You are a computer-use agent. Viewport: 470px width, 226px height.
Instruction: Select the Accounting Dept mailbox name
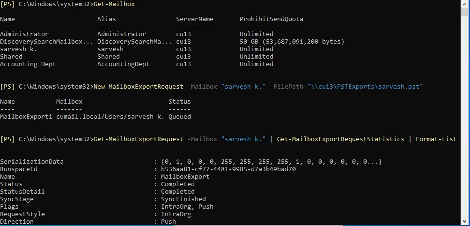click(28, 64)
